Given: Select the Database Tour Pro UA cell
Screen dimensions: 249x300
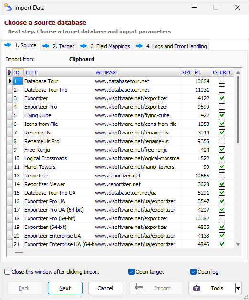Looking at the screenshot, I should coord(59,193).
